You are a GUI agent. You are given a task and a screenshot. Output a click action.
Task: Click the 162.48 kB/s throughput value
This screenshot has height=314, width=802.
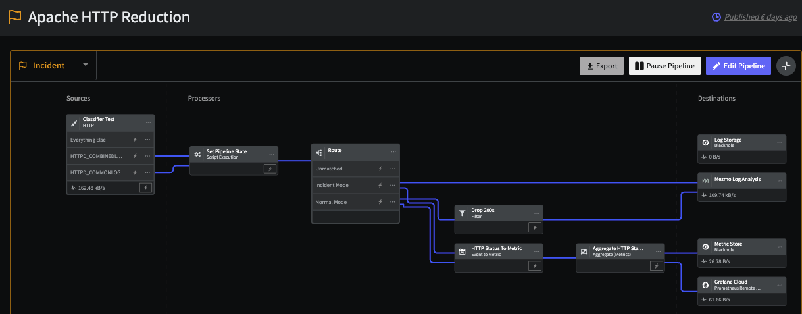[x=91, y=188]
